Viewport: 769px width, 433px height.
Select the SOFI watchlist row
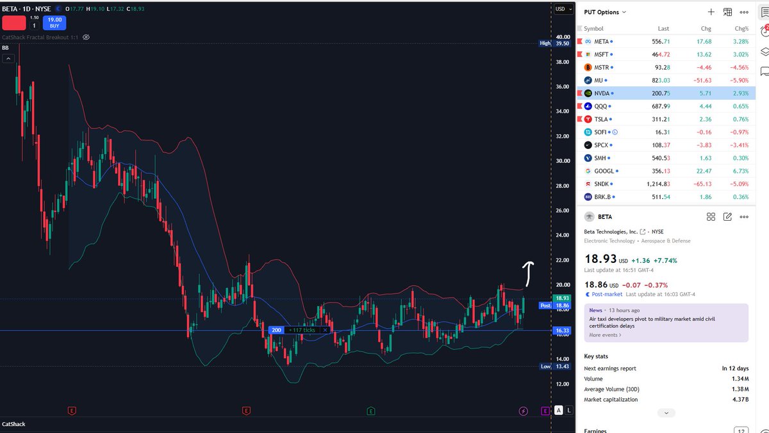[x=666, y=132]
